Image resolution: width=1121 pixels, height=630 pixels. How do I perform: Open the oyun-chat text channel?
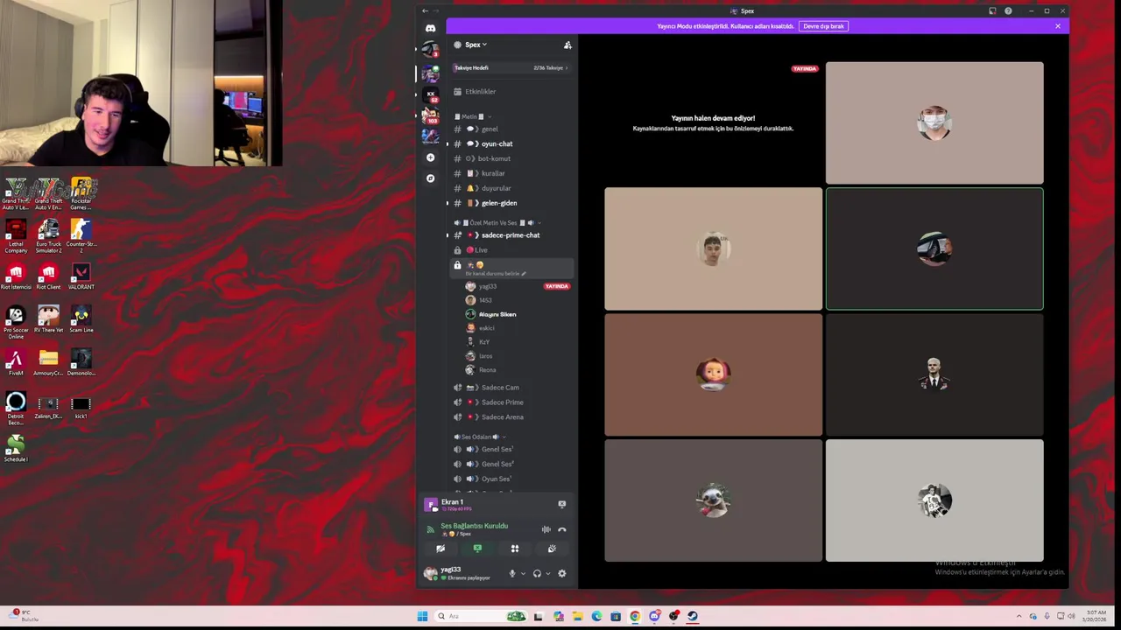512,143
